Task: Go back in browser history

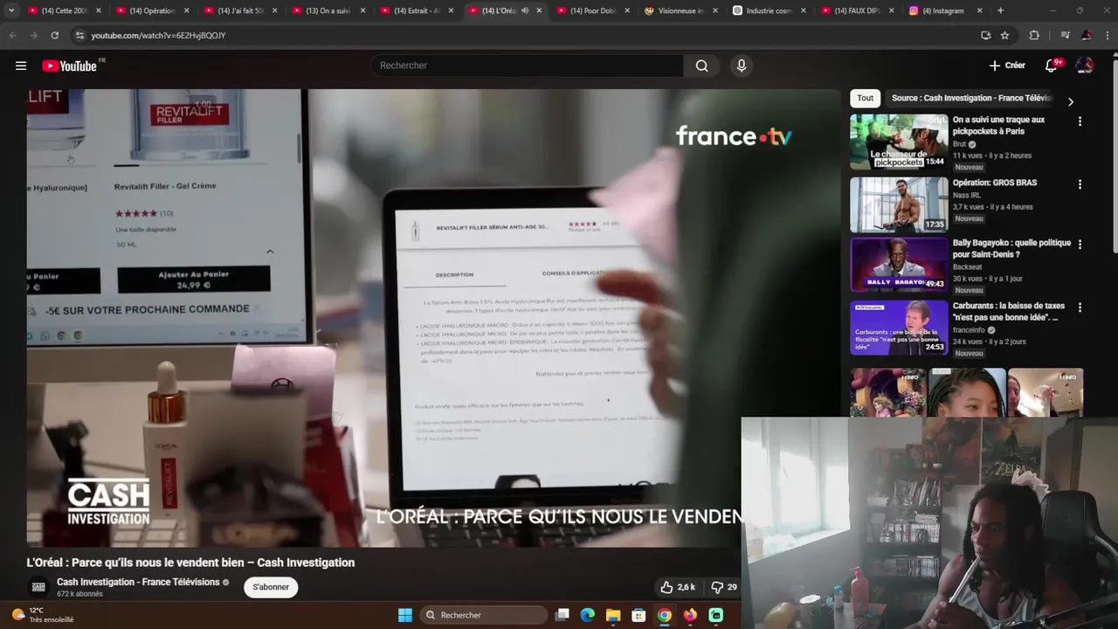Action: point(12,35)
